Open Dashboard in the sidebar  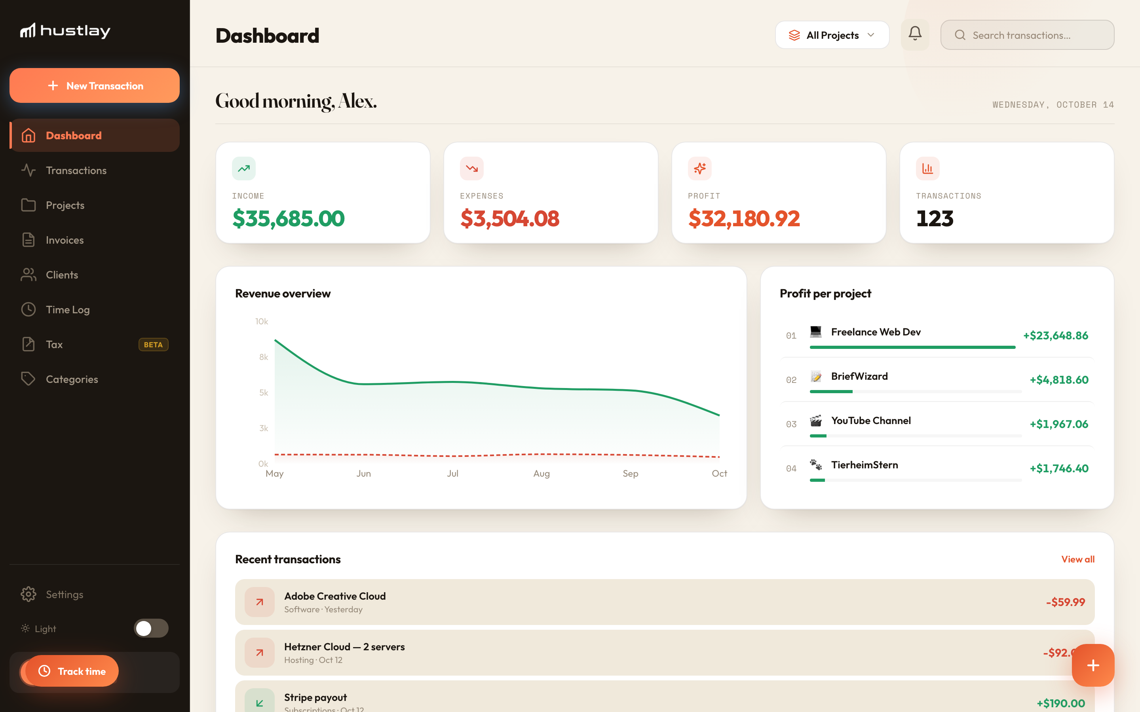[x=95, y=135]
